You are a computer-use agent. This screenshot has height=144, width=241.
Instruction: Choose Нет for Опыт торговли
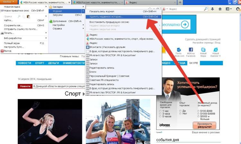180,114
